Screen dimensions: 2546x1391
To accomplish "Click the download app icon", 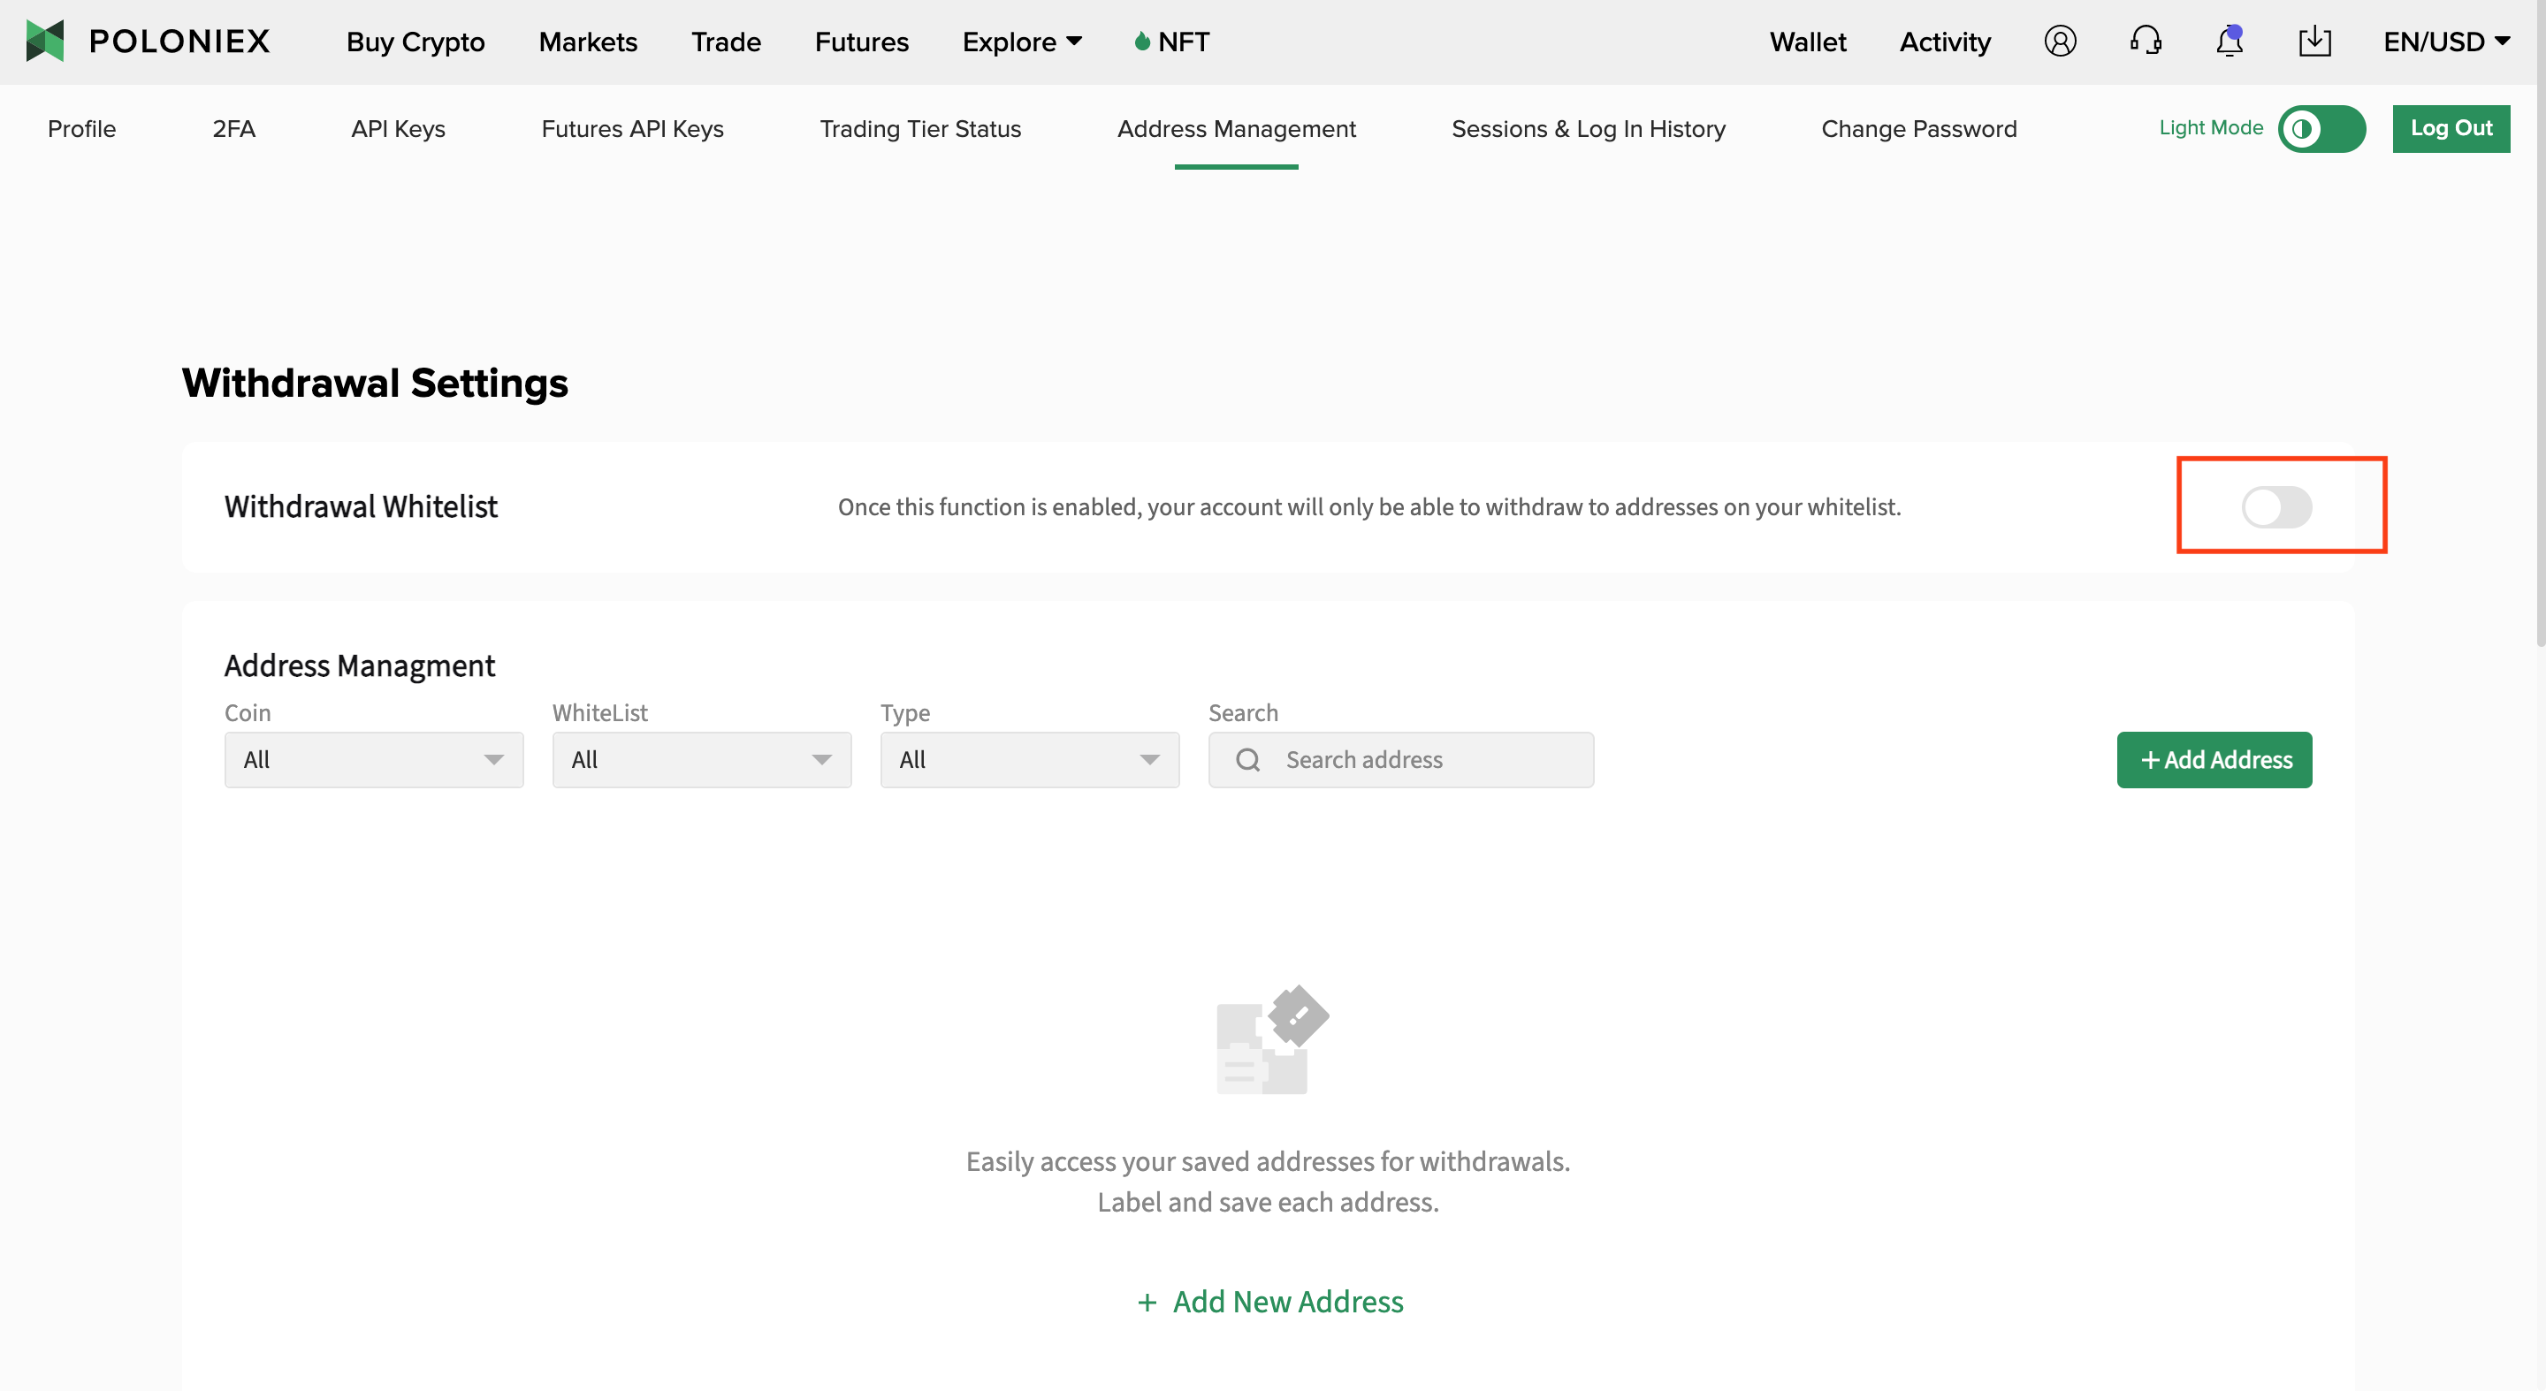I will coord(2314,42).
